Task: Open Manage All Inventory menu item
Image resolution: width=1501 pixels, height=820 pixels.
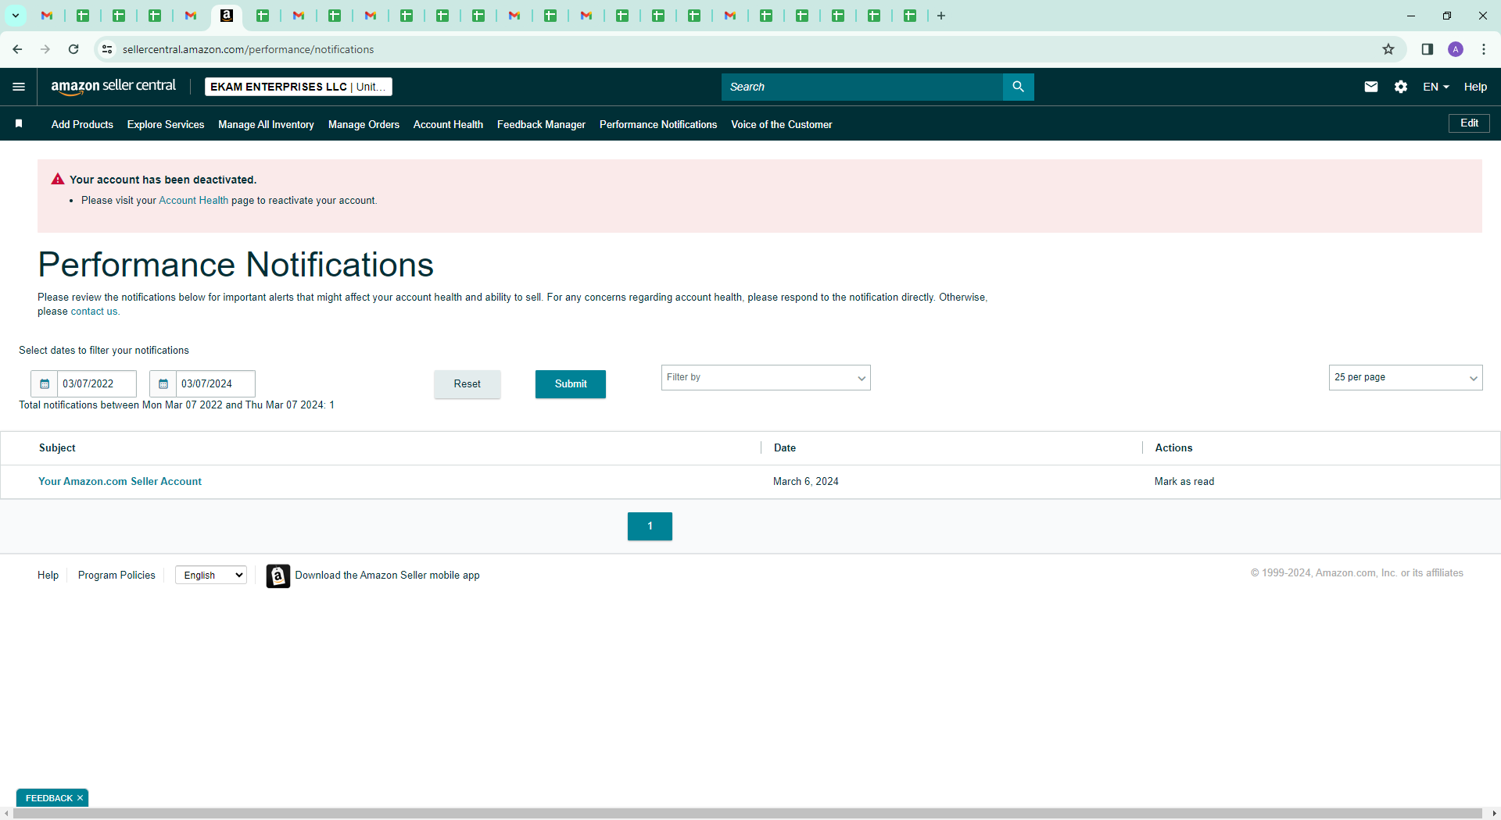Action: coord(266,124)
